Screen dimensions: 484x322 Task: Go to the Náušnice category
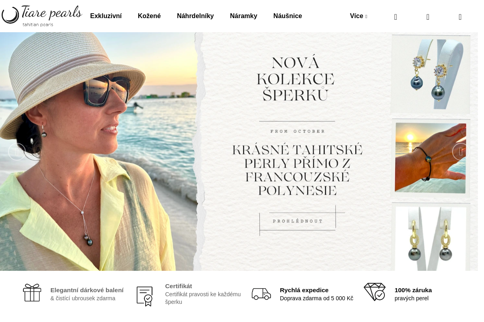pyautogui.click(x=288, y=16)
